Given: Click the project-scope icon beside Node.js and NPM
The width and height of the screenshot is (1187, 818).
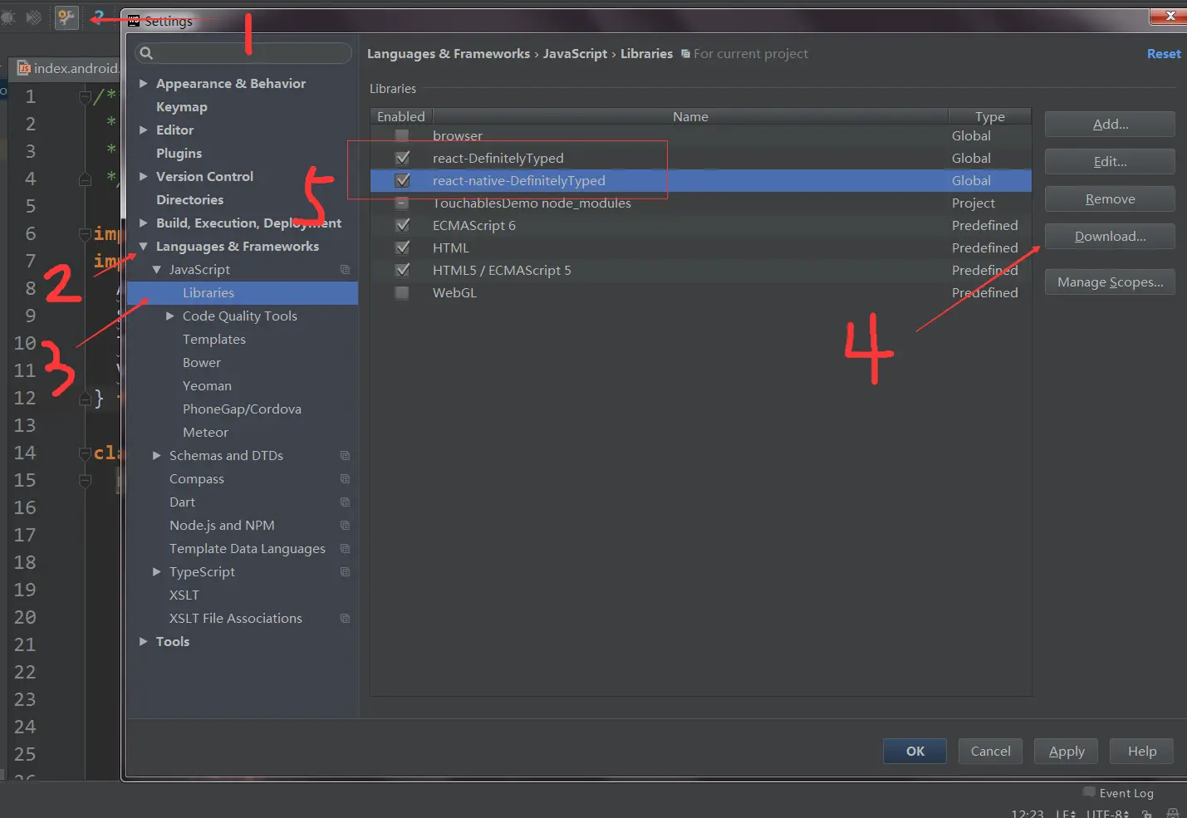Looking at the screenshot, I should [345, 525].
